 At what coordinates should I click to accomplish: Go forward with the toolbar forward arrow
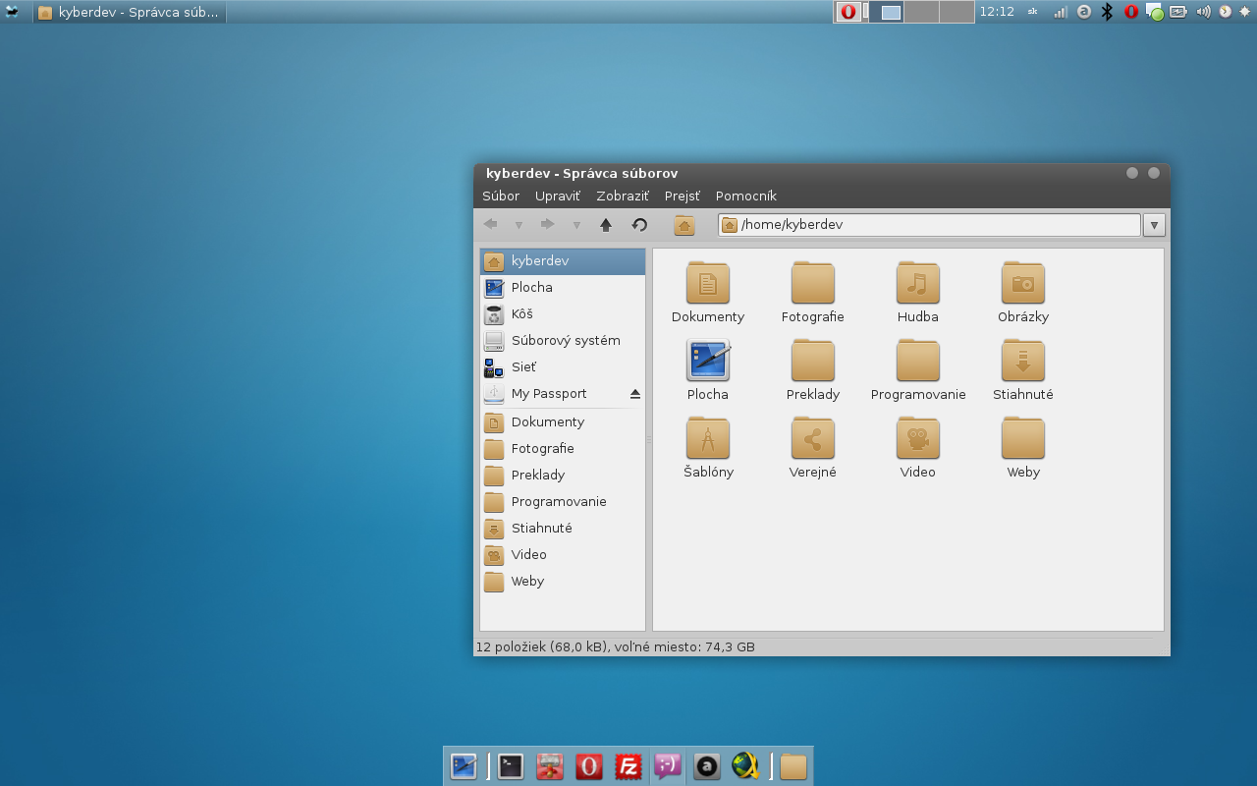(x=548, y=225)
